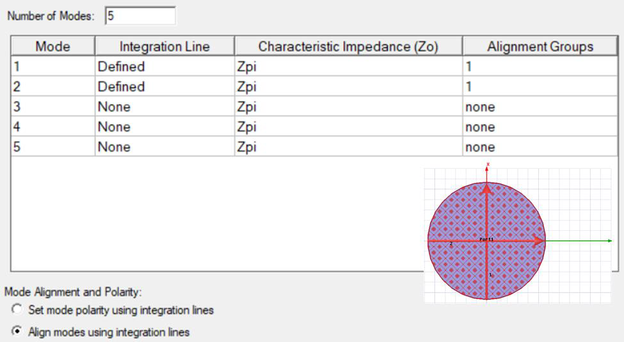
Task: Select mode 2 row number cell
Action: click(52, 87)
